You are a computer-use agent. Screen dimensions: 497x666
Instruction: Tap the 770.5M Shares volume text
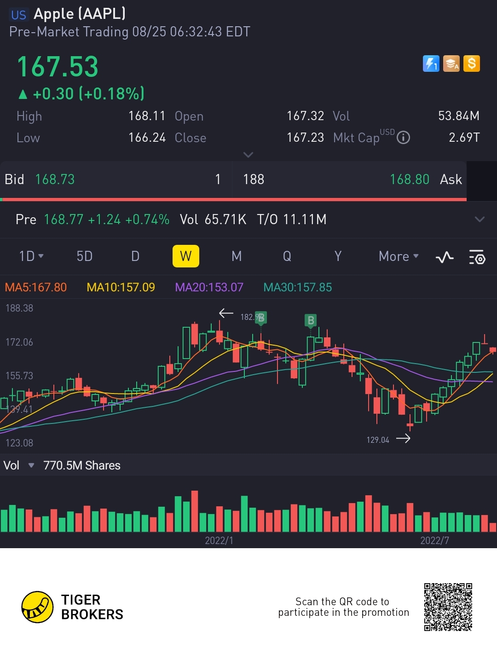point(82,465)
